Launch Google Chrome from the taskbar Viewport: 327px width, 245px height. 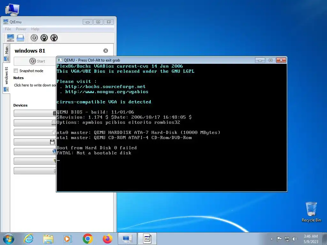pyautogui.click(x=87, y=239)
